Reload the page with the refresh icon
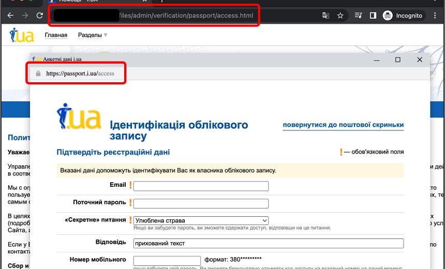445x269 pixels. (x=40, y=16)
